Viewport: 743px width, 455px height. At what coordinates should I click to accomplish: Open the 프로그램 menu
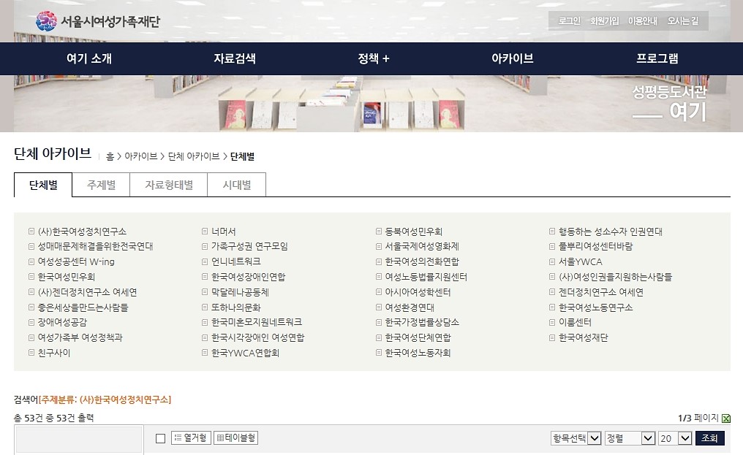pyautogui.click(x=657, y=58)
